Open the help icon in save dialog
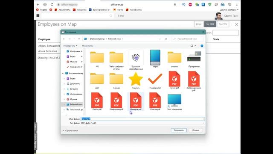 click(x=202, y=46)
